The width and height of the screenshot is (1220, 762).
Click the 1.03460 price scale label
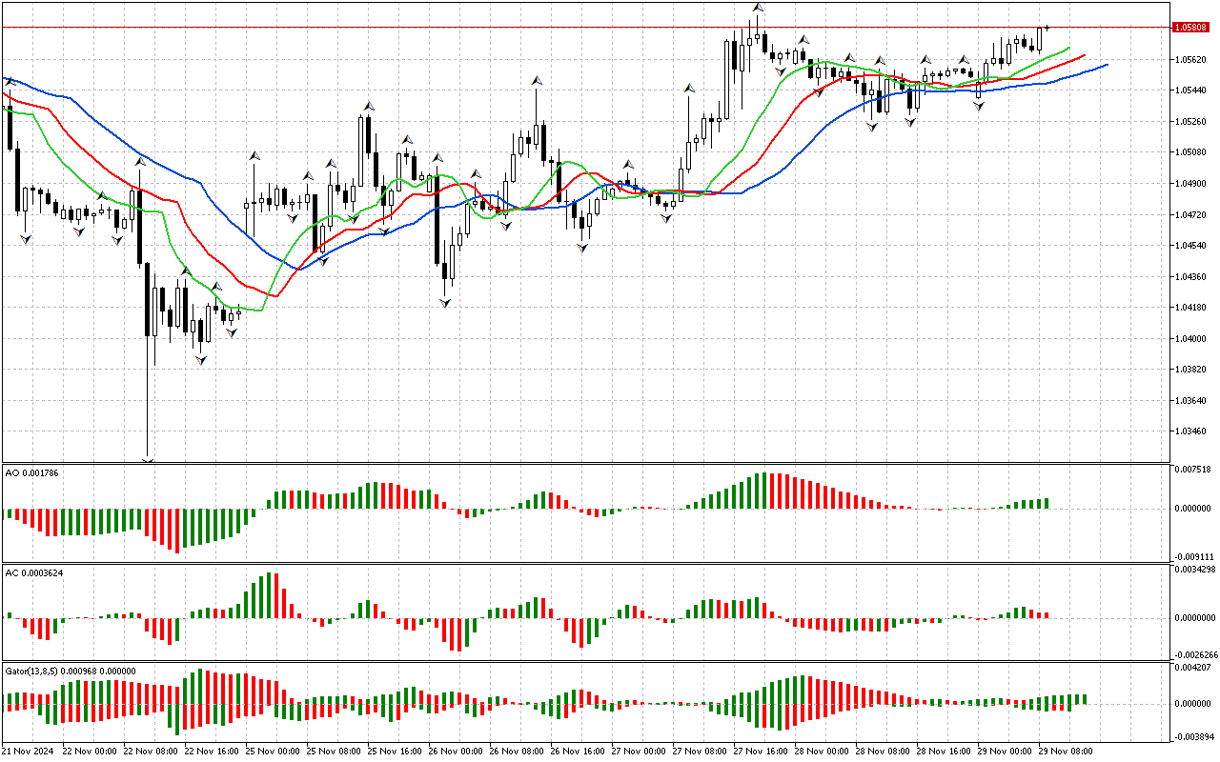(x=1192, y=431)
